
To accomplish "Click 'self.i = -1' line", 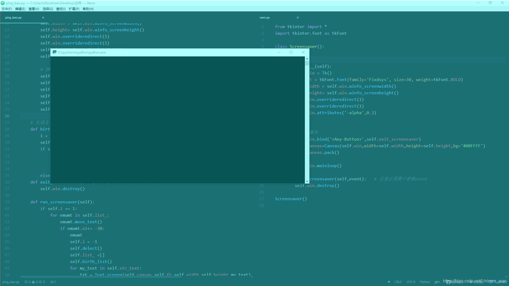I will click(84, 242).
